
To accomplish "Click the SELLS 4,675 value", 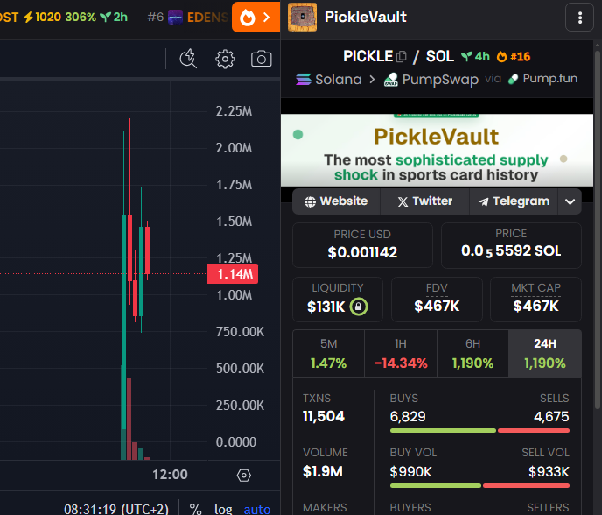I will (551, 416).
